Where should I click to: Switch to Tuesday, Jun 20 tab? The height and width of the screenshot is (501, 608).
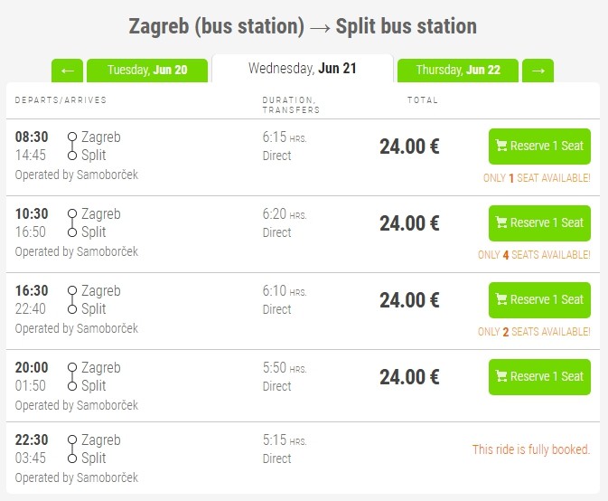(147, 71)
